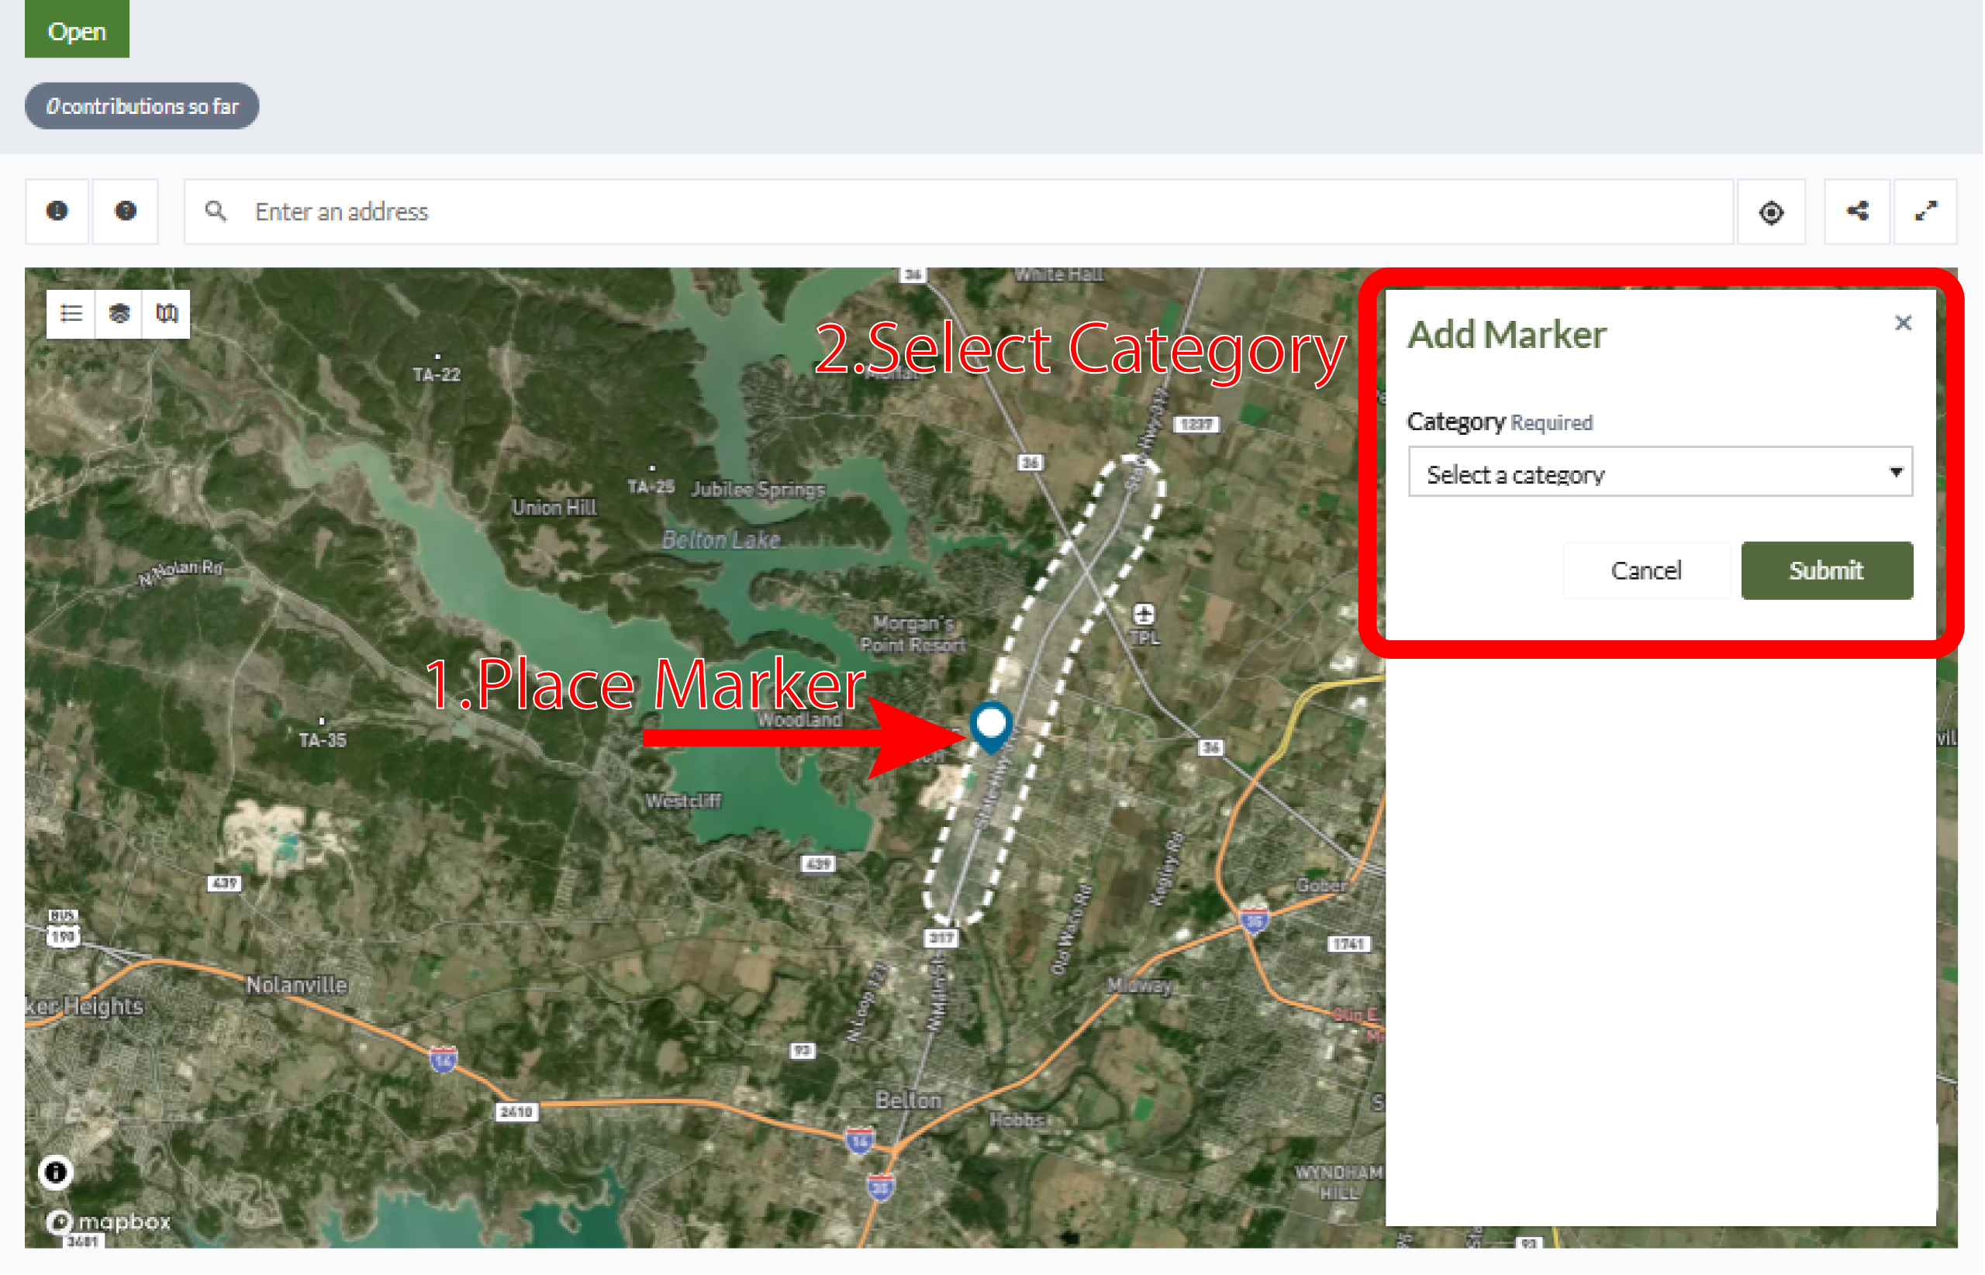
Task: Open the map legend list icon
Action: pos(71,314)
